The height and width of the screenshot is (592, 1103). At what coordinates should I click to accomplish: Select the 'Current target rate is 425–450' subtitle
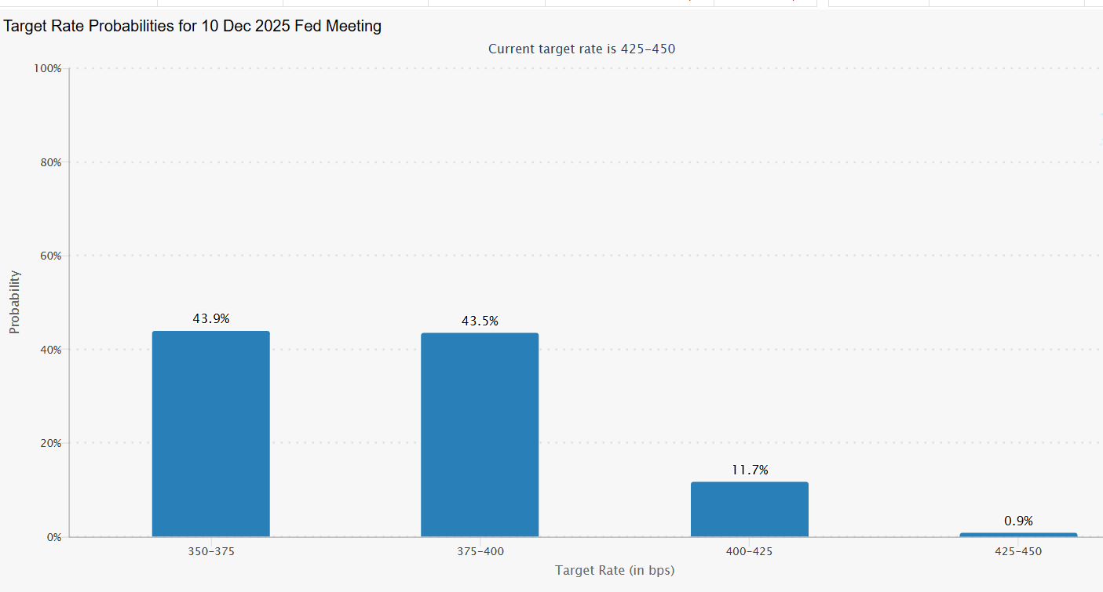coord(582,49)
